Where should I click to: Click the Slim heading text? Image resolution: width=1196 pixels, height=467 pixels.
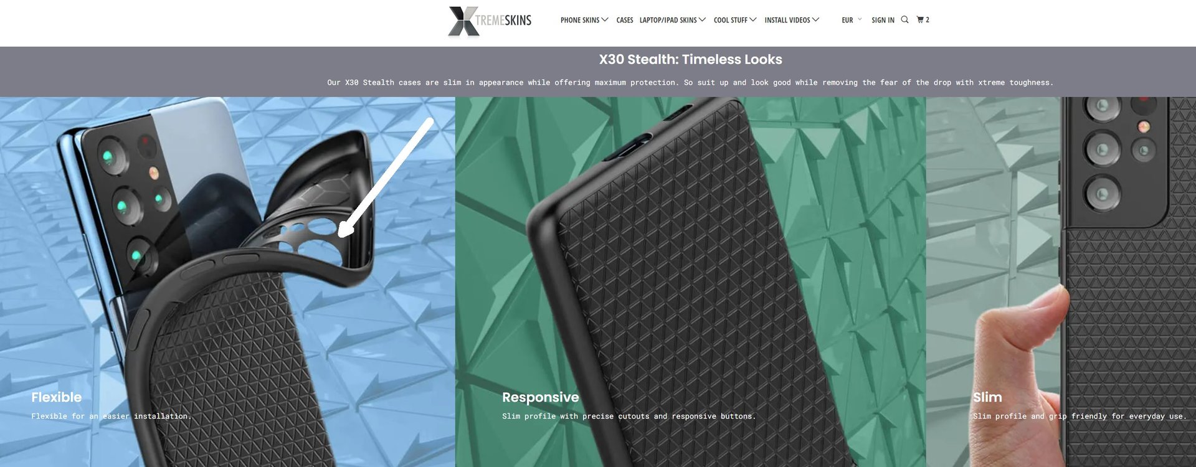coord(987,397)
